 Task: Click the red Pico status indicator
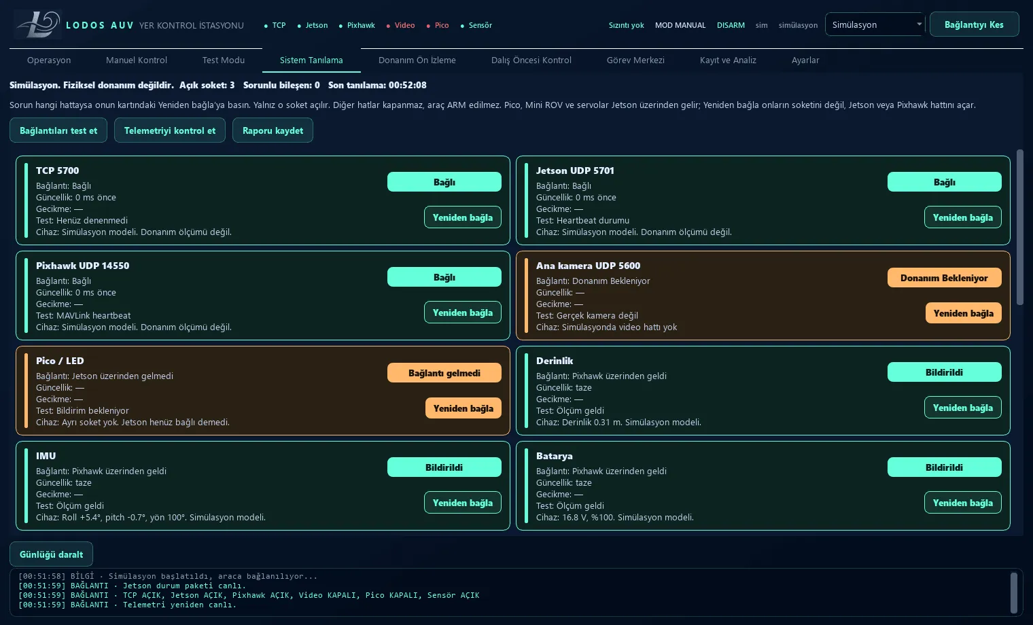tap(438, 25)
